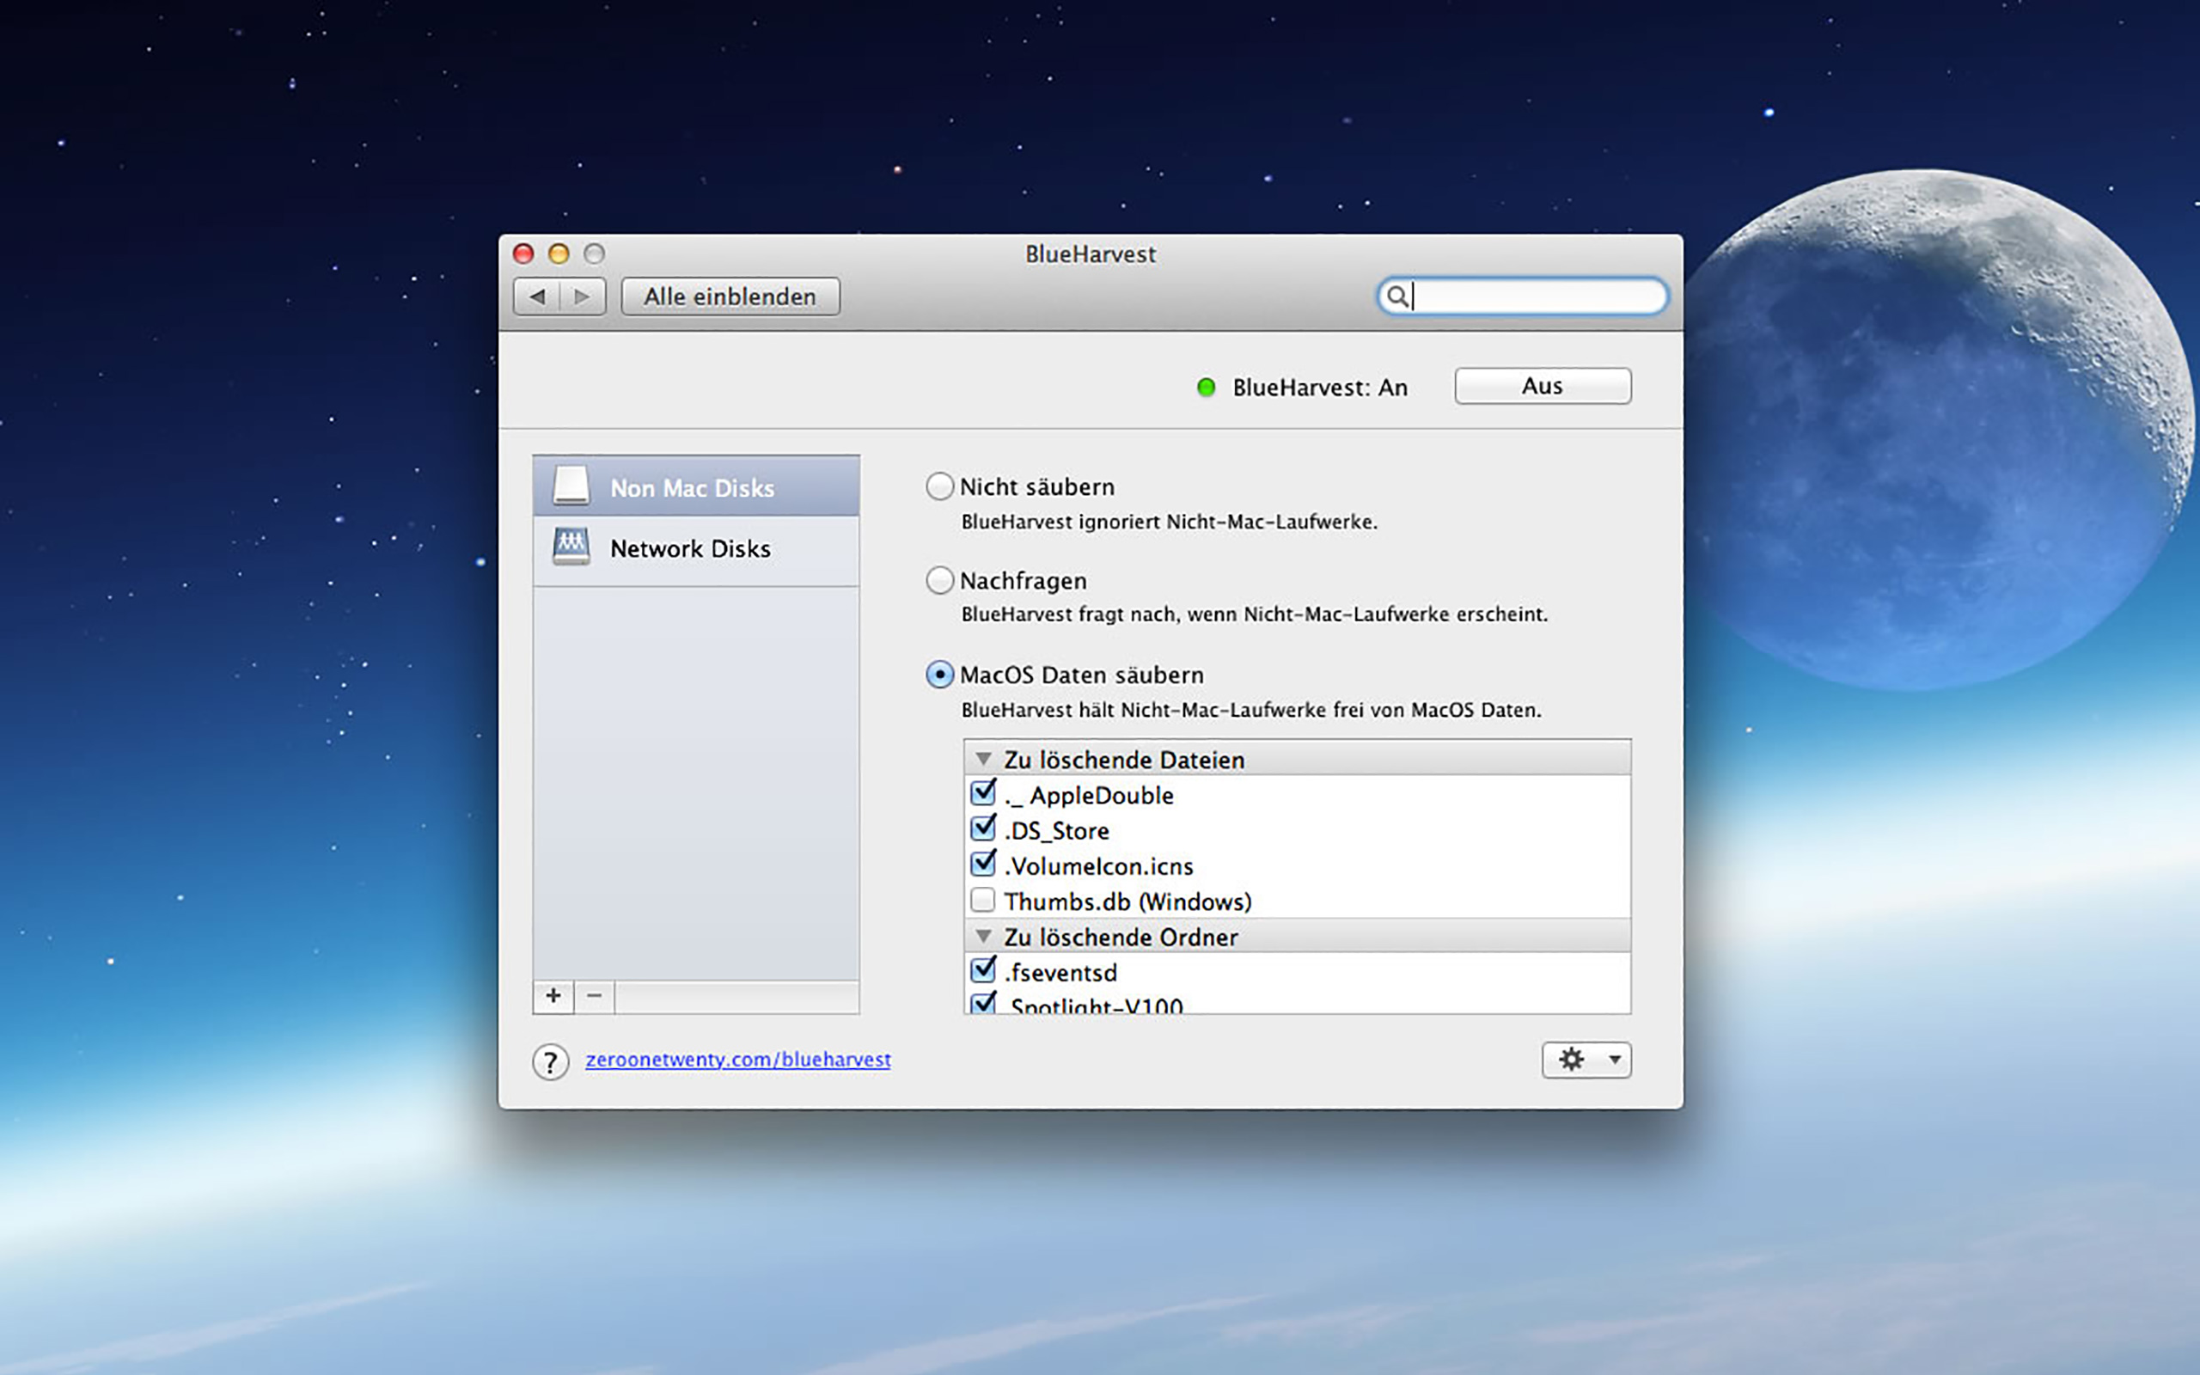Turn BlueHarvest off with Aus button
Viewport: 2200px width, 1375px height.
click(x=1543, y=386)
